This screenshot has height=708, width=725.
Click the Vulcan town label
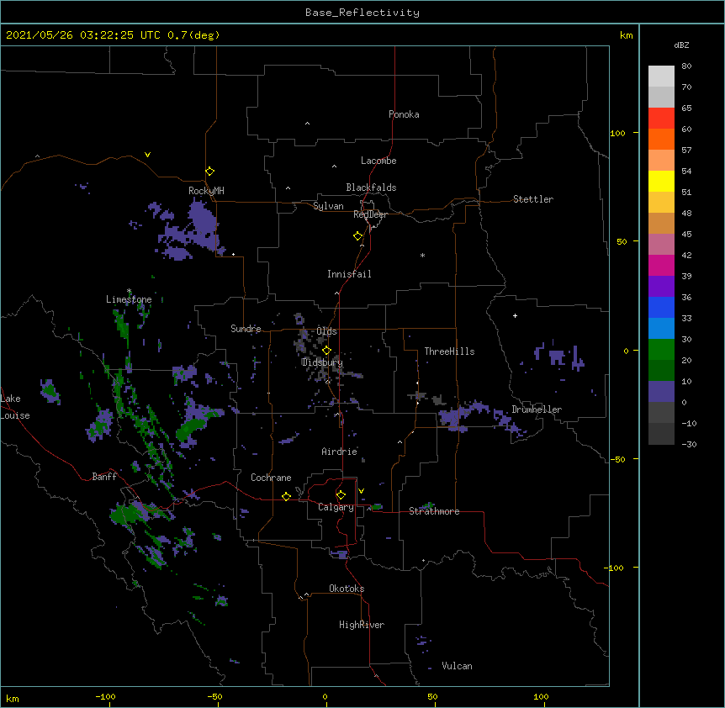(457, 666)
